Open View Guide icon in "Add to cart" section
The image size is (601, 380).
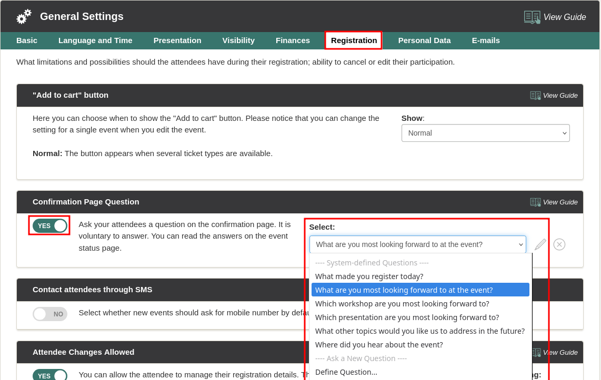tap(535, 96)
